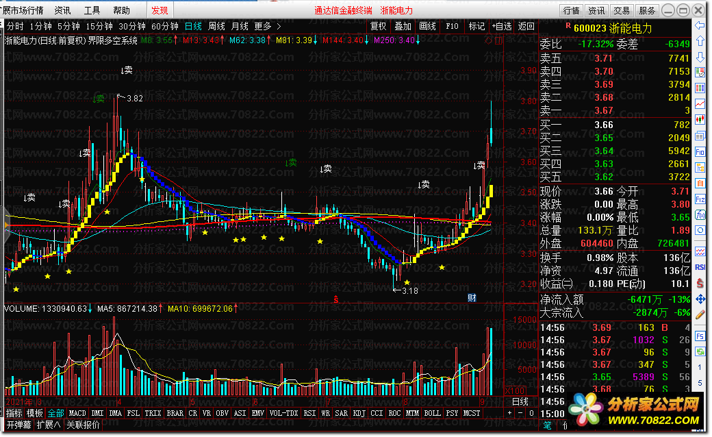Open the wavy lines indicator icon
Viewport: 712px width, 437px height.
pos(700,251)
